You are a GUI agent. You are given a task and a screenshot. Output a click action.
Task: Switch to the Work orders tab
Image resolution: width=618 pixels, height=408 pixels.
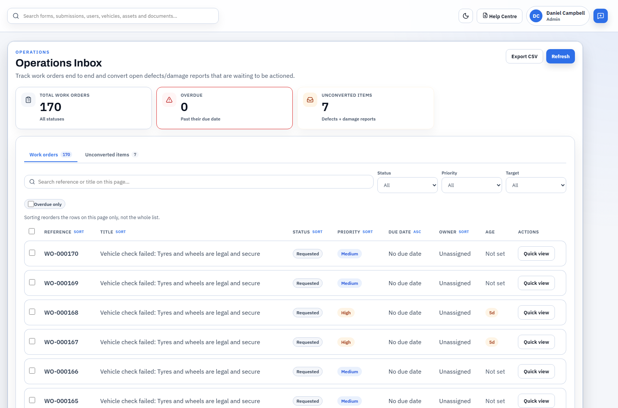tap(51, 155)
